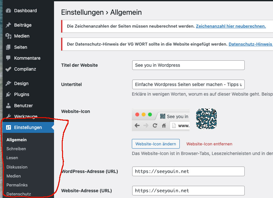Open Medien via its media icon
This screenshot has height=198, width=273.
pos(8,36)
